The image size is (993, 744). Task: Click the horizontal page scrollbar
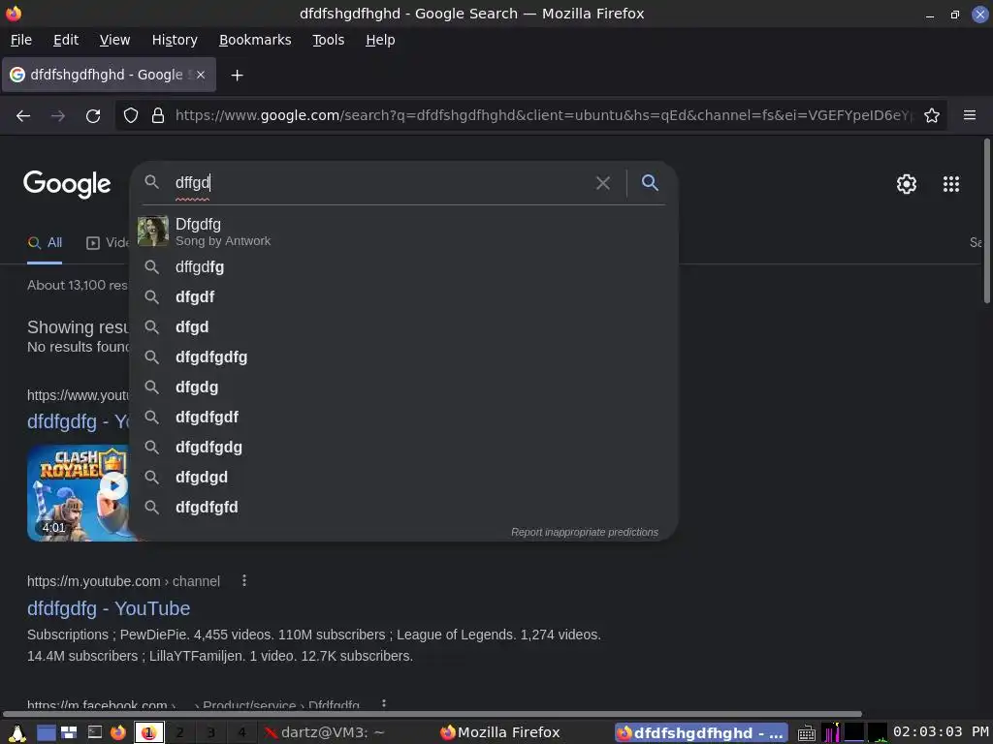[432, 714]
